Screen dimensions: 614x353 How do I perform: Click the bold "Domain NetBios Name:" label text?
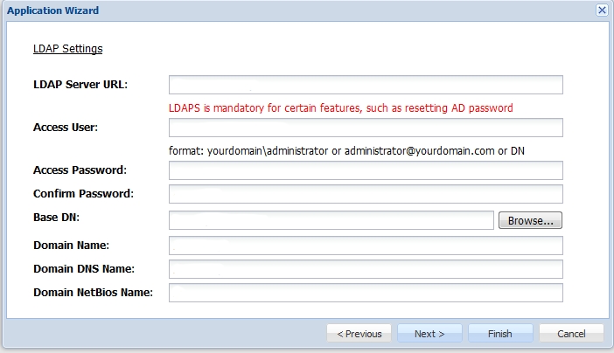click(x=93, y=292)
